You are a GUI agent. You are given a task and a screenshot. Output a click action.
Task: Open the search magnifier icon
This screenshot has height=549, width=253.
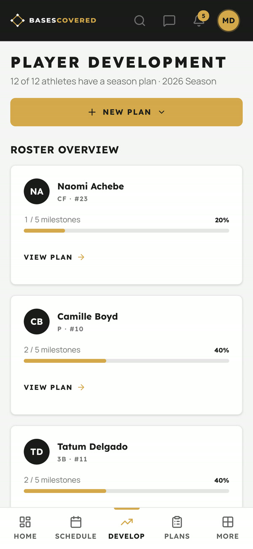click(140, 20)
